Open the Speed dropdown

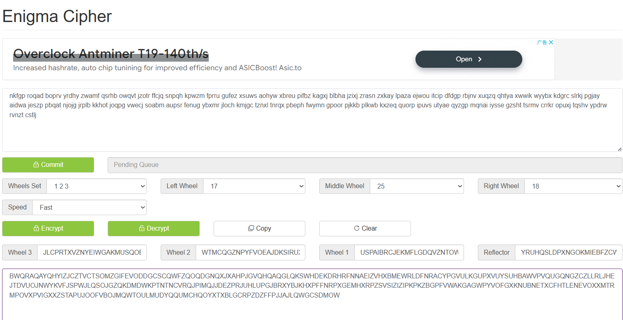click(x=89, y=207)
